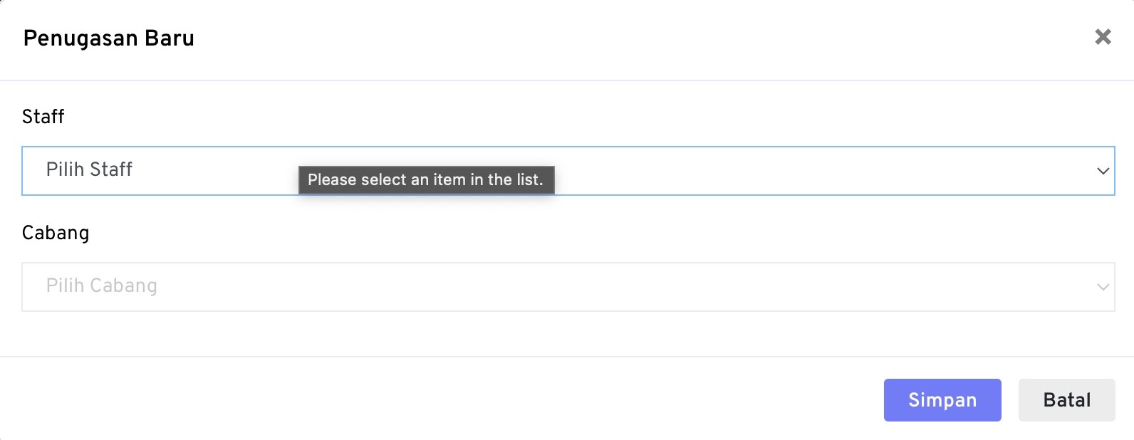1134x440 pixels.
Task: Select the 'Pilih Staff' placeholder text
Action: (89, 169)
